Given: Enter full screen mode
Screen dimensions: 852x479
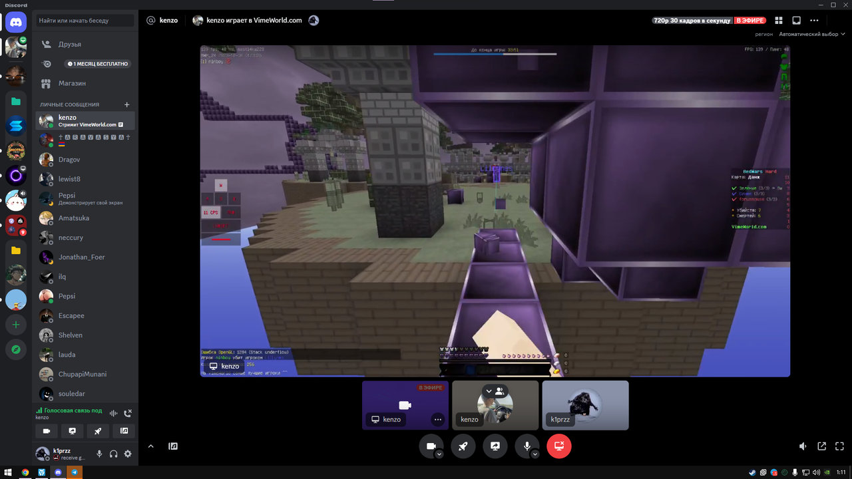Looking at the screenshot, I should [x=840, y=446].
